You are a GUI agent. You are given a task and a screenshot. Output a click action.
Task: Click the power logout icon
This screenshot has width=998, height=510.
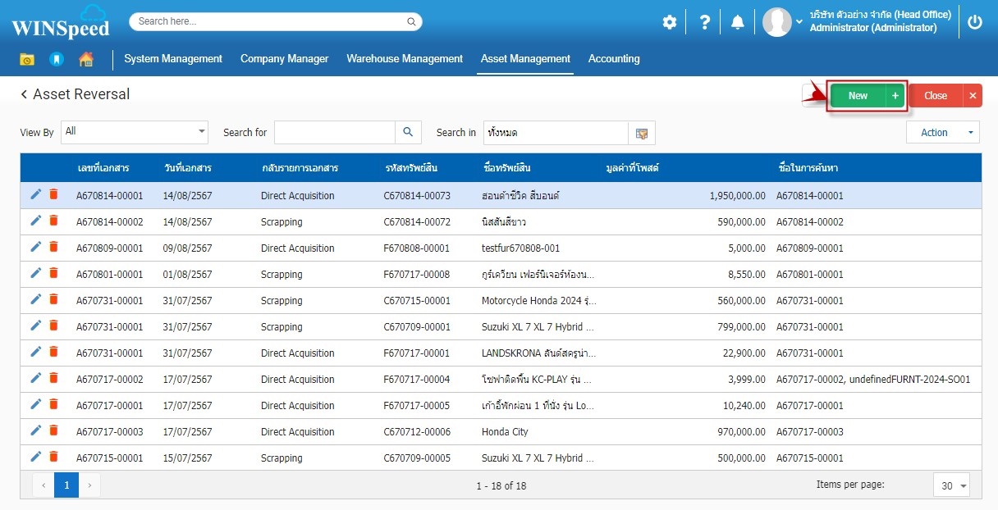(975, 22)
